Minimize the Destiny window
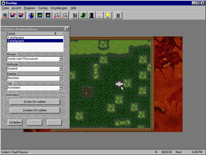The image size is (206, 155). (194, 3)
